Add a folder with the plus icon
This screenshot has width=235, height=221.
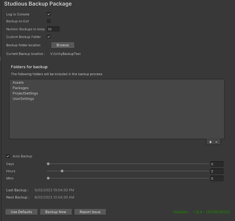(211, 142)
